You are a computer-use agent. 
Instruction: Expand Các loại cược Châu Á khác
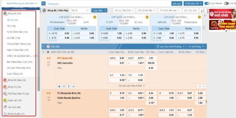(132, 86)
